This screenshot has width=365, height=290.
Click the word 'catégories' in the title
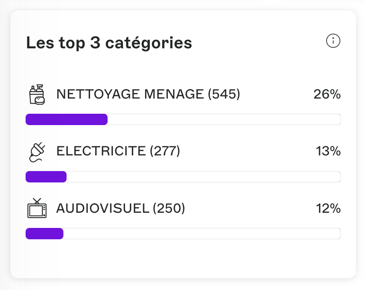149,44
